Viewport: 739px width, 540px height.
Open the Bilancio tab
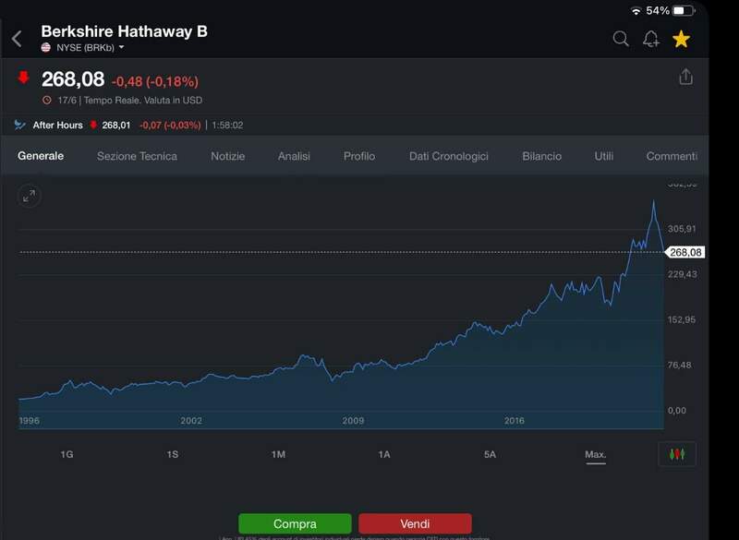click(541, 156)
